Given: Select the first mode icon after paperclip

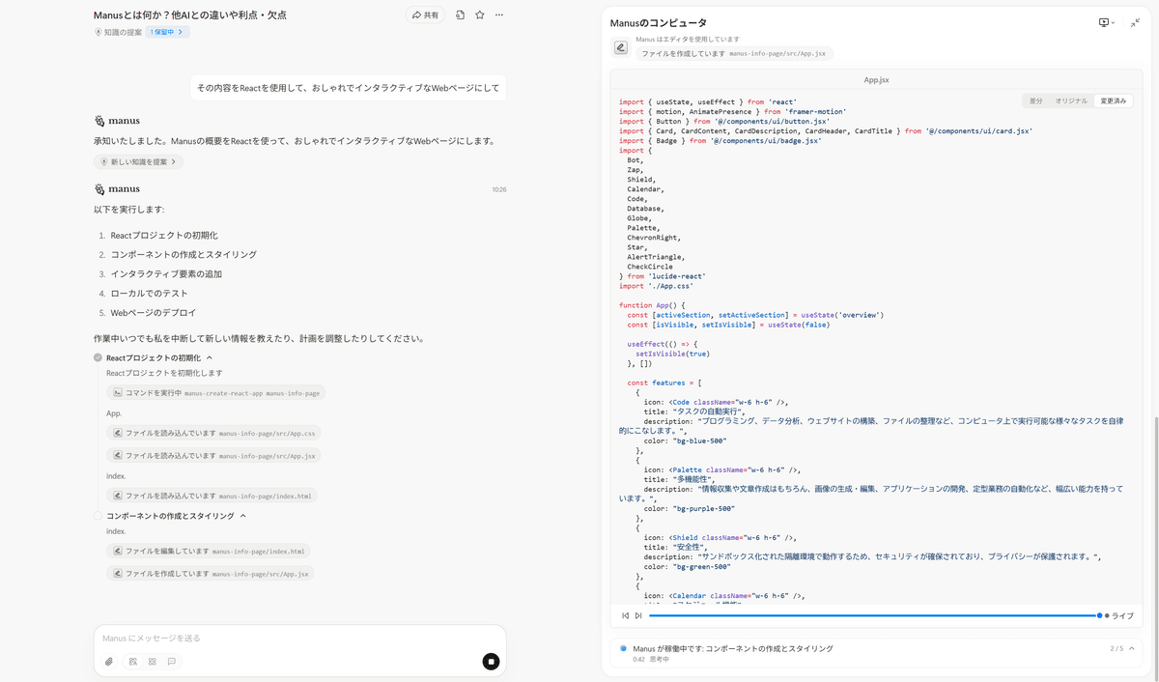Looking at the screenshot, I should (x=132, y=662).
